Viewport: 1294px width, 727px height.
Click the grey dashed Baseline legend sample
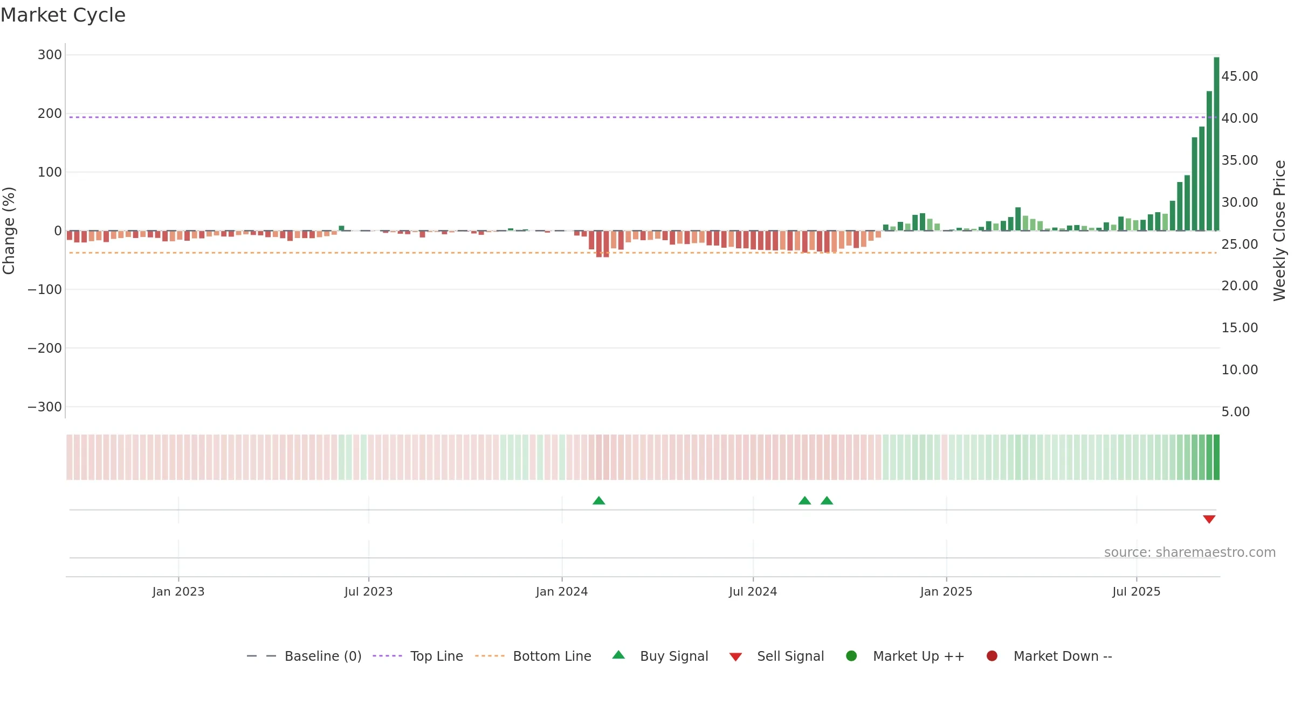point(261,656)
